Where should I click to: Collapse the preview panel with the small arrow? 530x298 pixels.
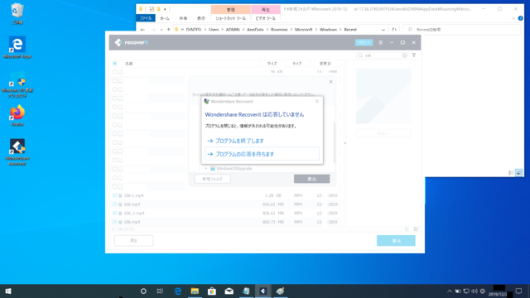(345, 143)
